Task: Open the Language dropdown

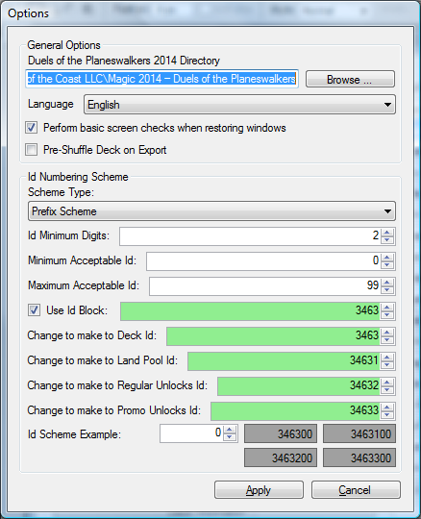Action: point(239,105)
